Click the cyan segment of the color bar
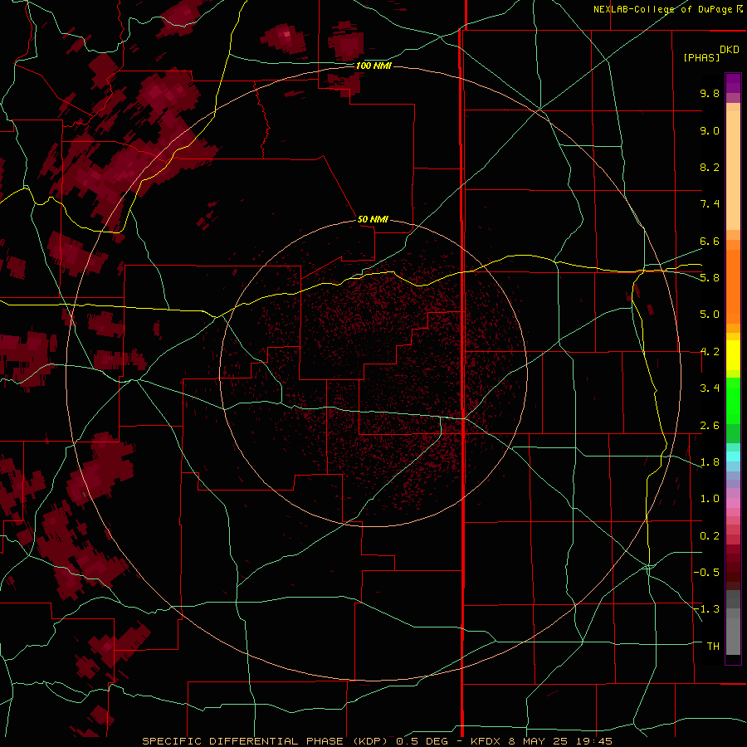747x747 pixels. pos(733,456)
